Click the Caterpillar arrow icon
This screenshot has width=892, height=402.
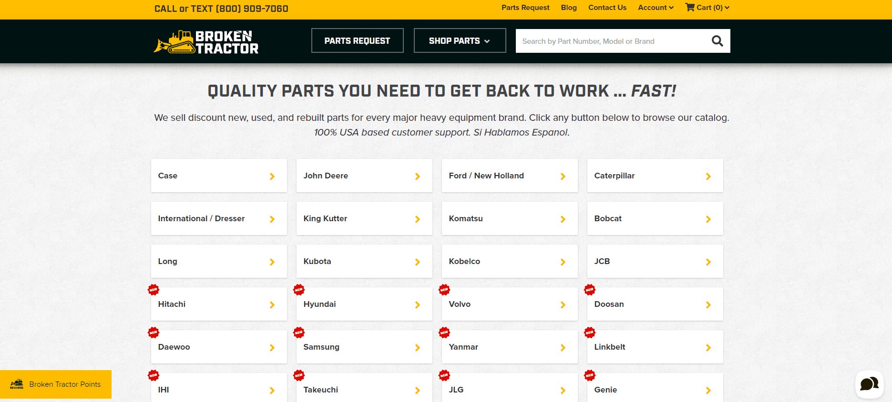point(708,176)
